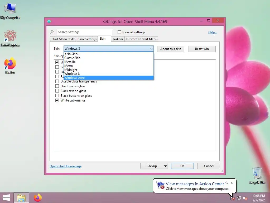The width and height of the screenshot is (270, 203).
Task: Visit the Open-Shell Homepage link
Action: (66, 166)
